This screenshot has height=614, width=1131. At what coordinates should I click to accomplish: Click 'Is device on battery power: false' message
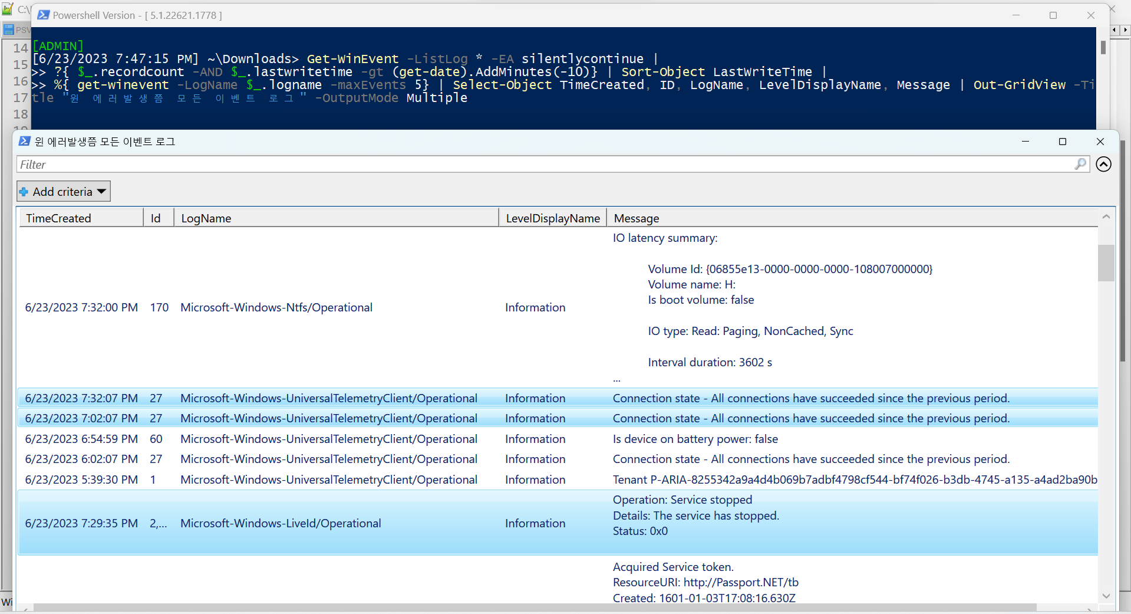coord(695,439)
